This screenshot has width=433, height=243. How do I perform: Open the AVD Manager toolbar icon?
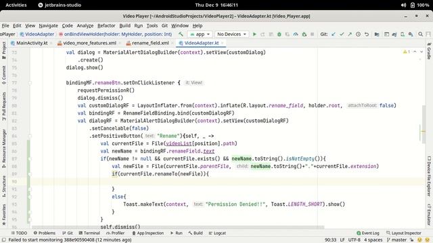[403, 34]
